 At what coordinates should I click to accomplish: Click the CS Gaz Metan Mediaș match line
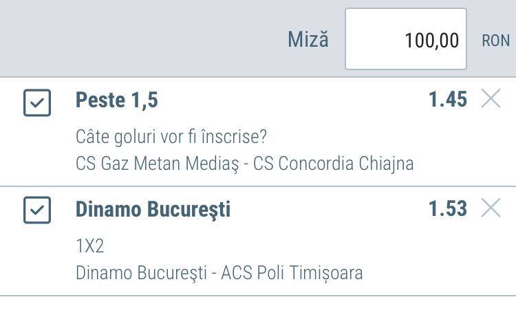[x=244, y=164]
